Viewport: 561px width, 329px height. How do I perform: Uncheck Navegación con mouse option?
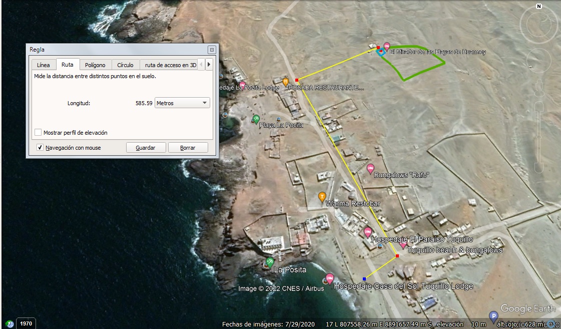40,148
